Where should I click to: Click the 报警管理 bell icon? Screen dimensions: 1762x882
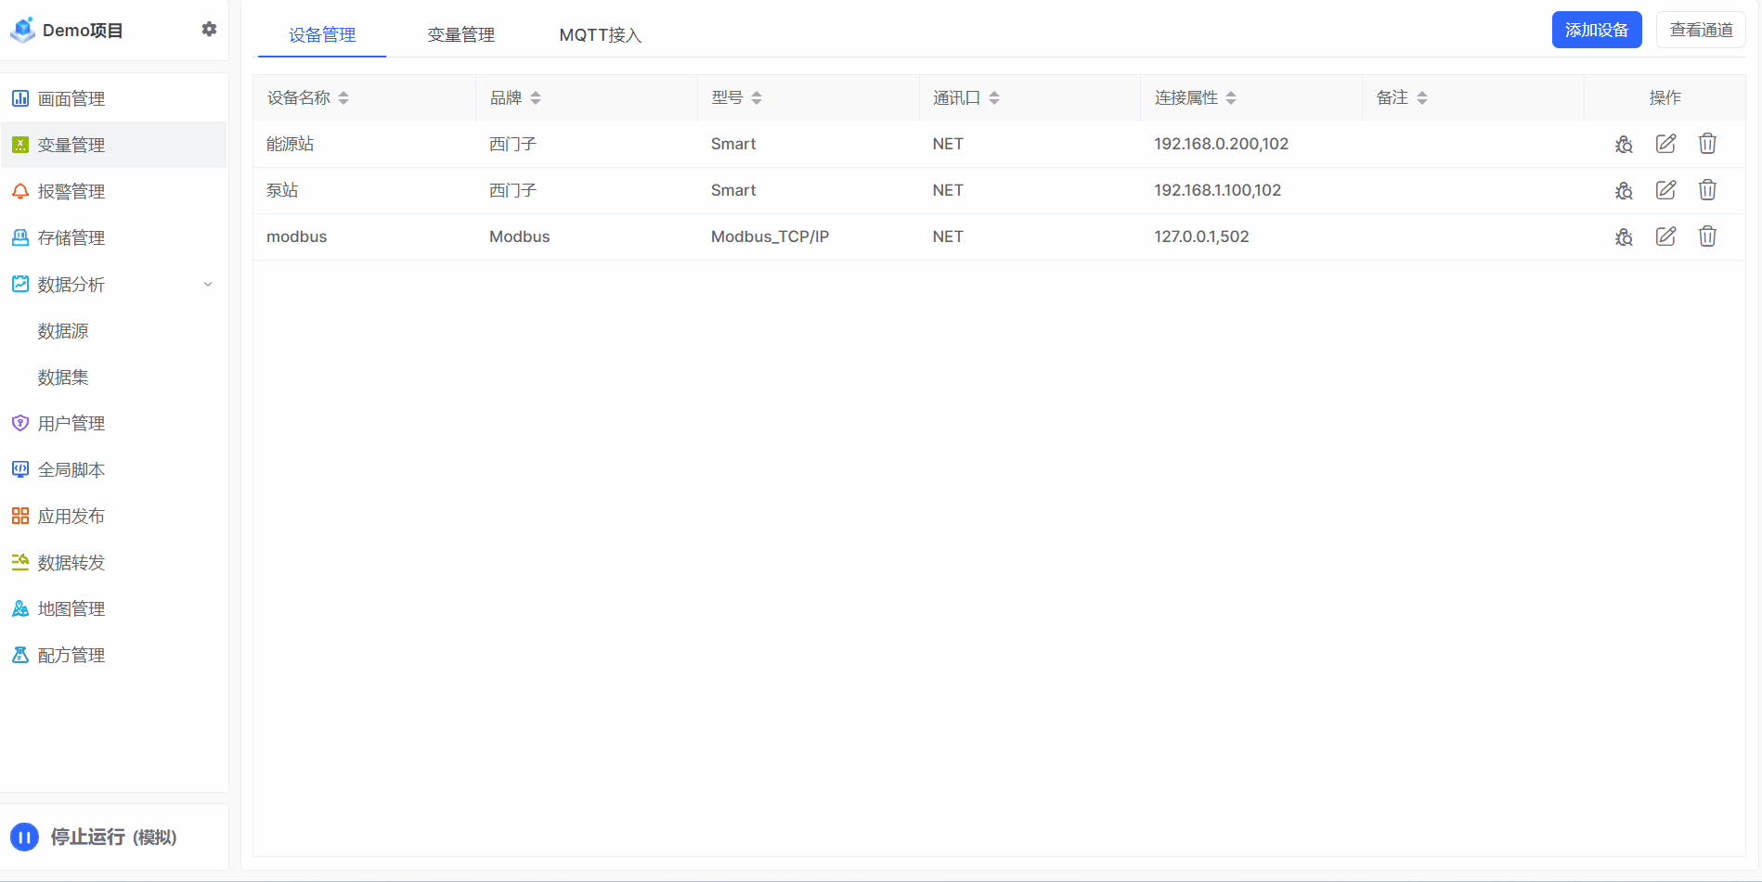click(x=20, y=191)
